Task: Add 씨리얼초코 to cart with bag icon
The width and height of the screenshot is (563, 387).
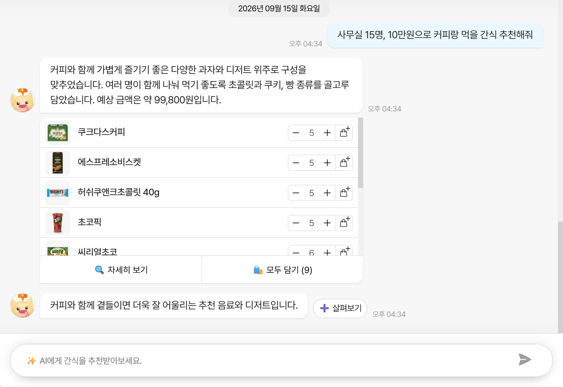Action: click(344, 251)
